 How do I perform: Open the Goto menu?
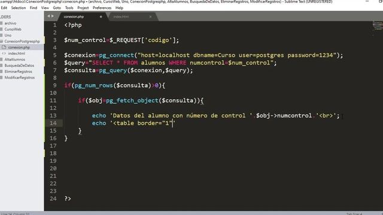click(57, 8)
